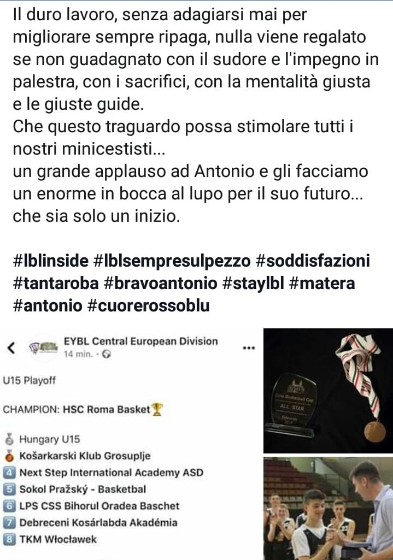Open EYBL Central European Division page name
This screenshot has height=560, width=393.
pos(141,341)
